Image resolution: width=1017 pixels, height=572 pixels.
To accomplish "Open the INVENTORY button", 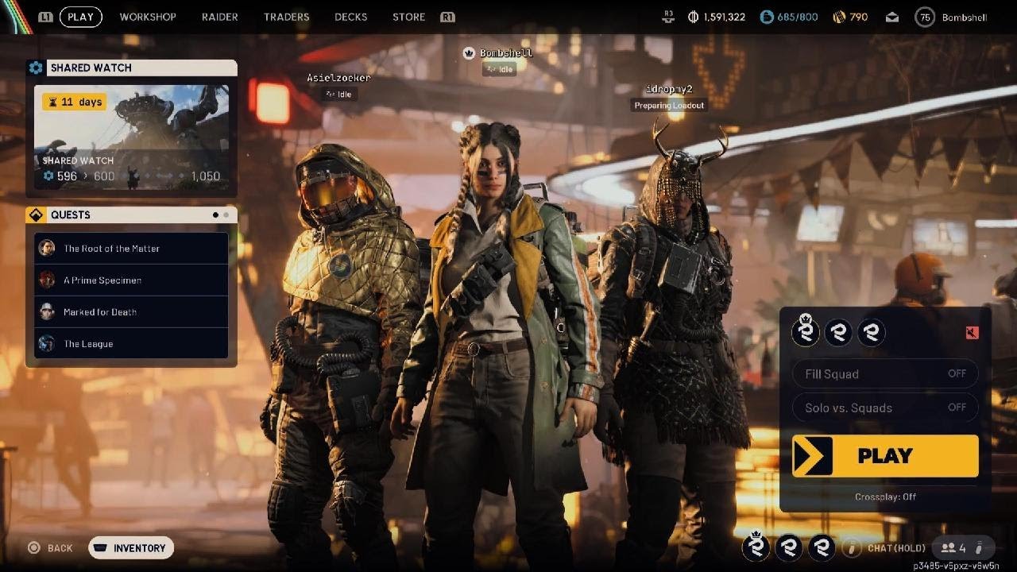I will [131, 548].
